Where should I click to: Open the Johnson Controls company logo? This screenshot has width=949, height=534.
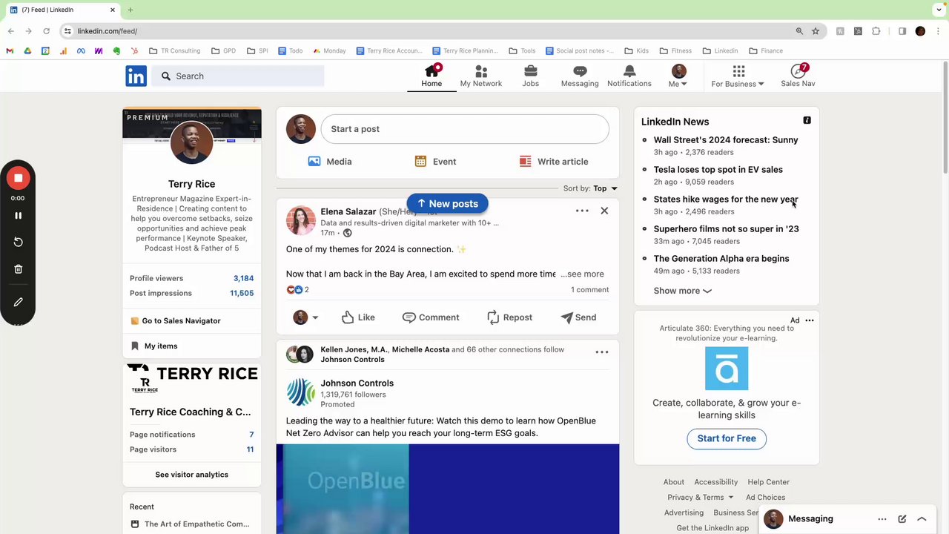[x=301, y=392]
